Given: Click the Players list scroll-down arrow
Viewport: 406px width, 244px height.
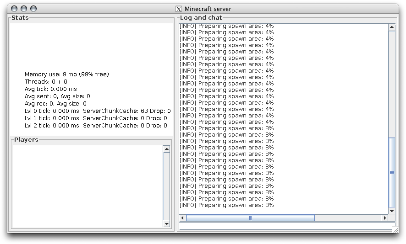Looking at the screenshot, I should [x=166, y=224].
